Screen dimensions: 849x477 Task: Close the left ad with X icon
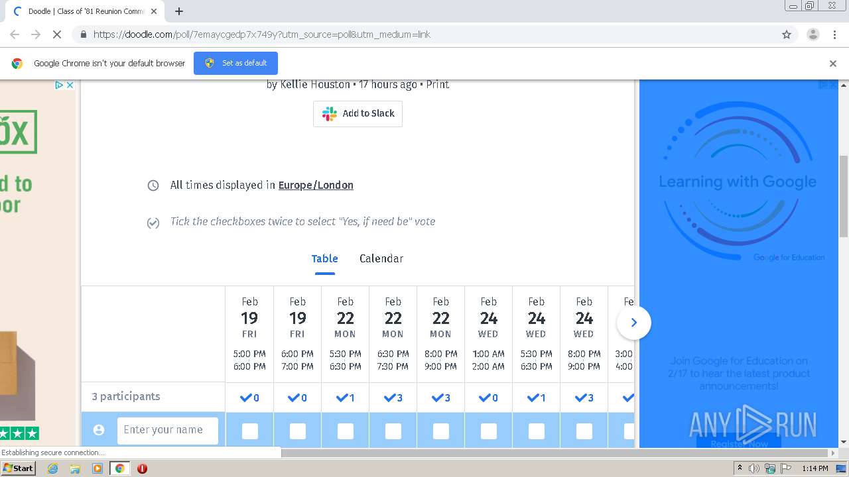(70, 85)
